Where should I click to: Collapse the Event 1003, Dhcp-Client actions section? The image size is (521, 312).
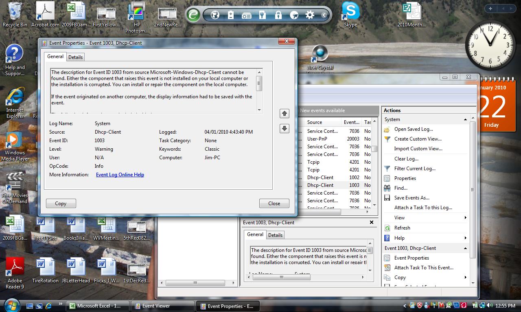tap(465, 248)
